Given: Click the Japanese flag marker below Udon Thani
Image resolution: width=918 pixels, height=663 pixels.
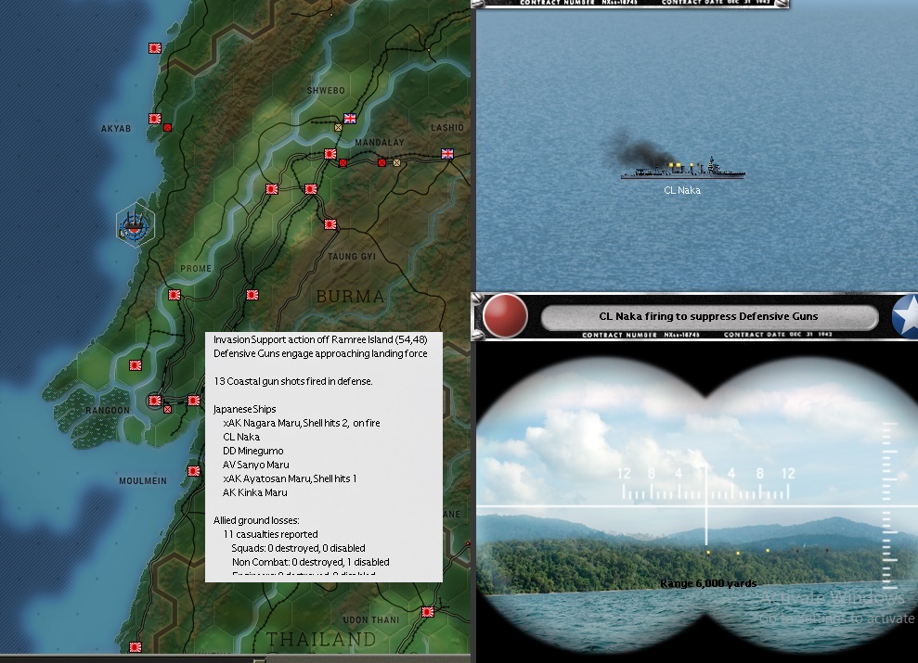Looking at the screenshot, I should point(428,612).
